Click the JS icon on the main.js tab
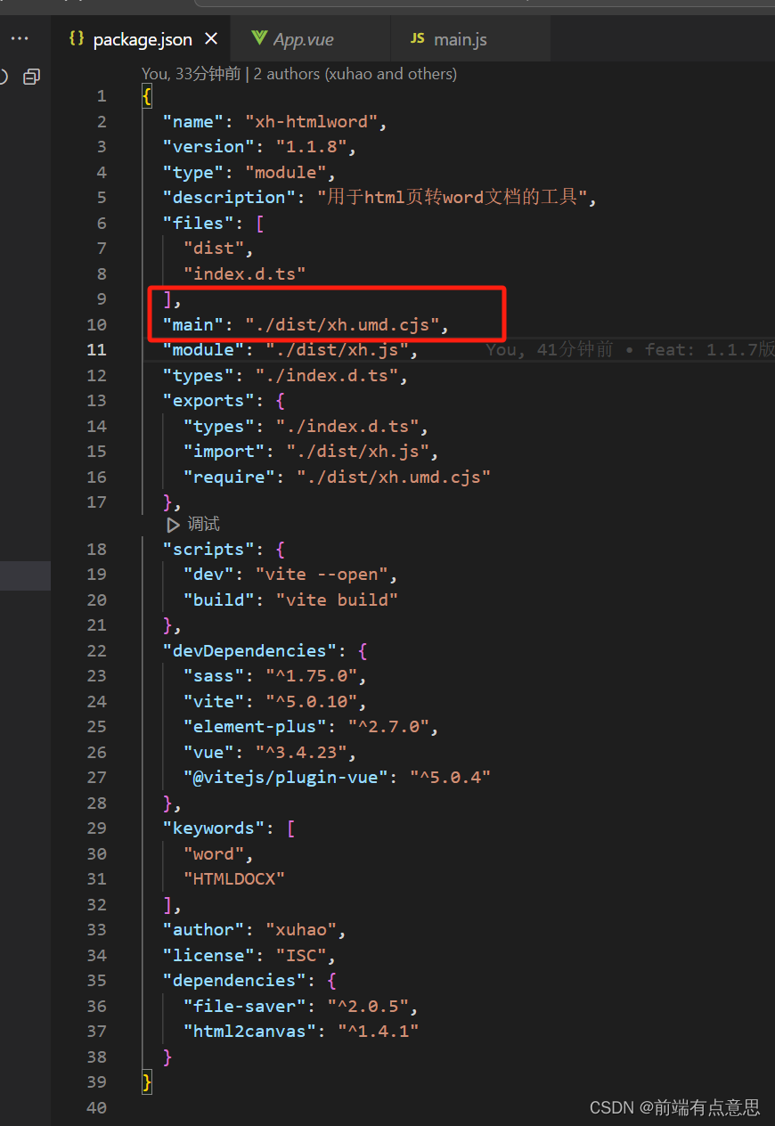775x1126 pixels. [417, 38]
